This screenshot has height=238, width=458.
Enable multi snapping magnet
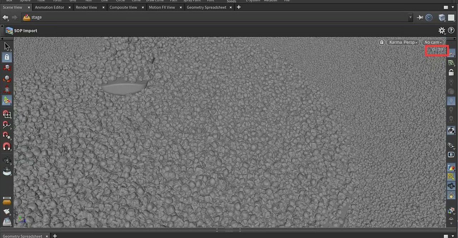[7, 147]
